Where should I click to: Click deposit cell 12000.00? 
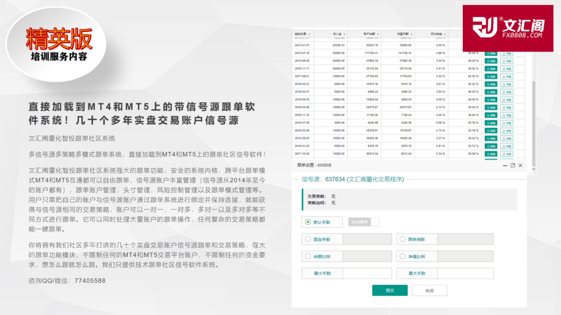[x=338, y=154]
